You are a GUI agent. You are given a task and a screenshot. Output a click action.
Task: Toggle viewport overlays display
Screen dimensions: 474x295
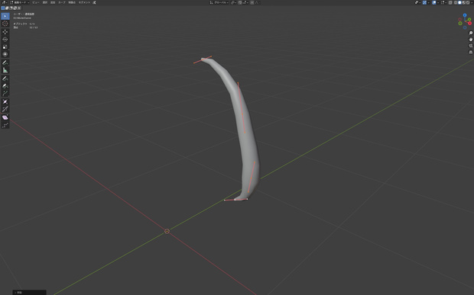434,2
